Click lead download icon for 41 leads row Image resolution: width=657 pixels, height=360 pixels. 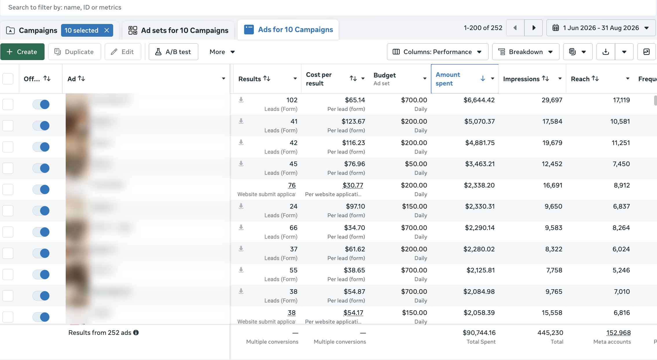coord(241,121)
